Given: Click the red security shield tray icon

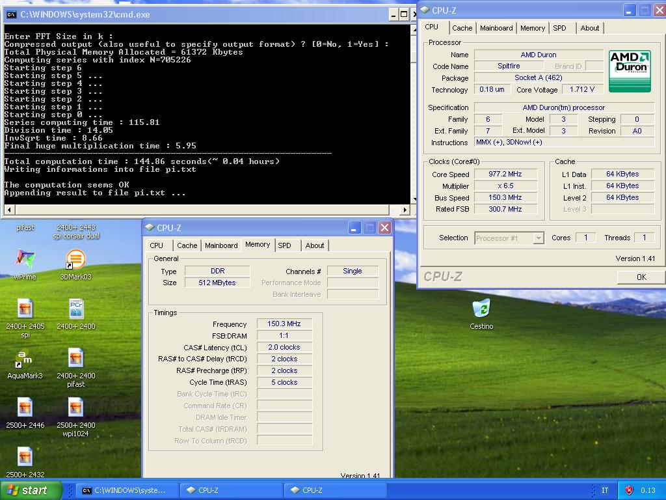Looking at the screenshot, I should 629,490.
